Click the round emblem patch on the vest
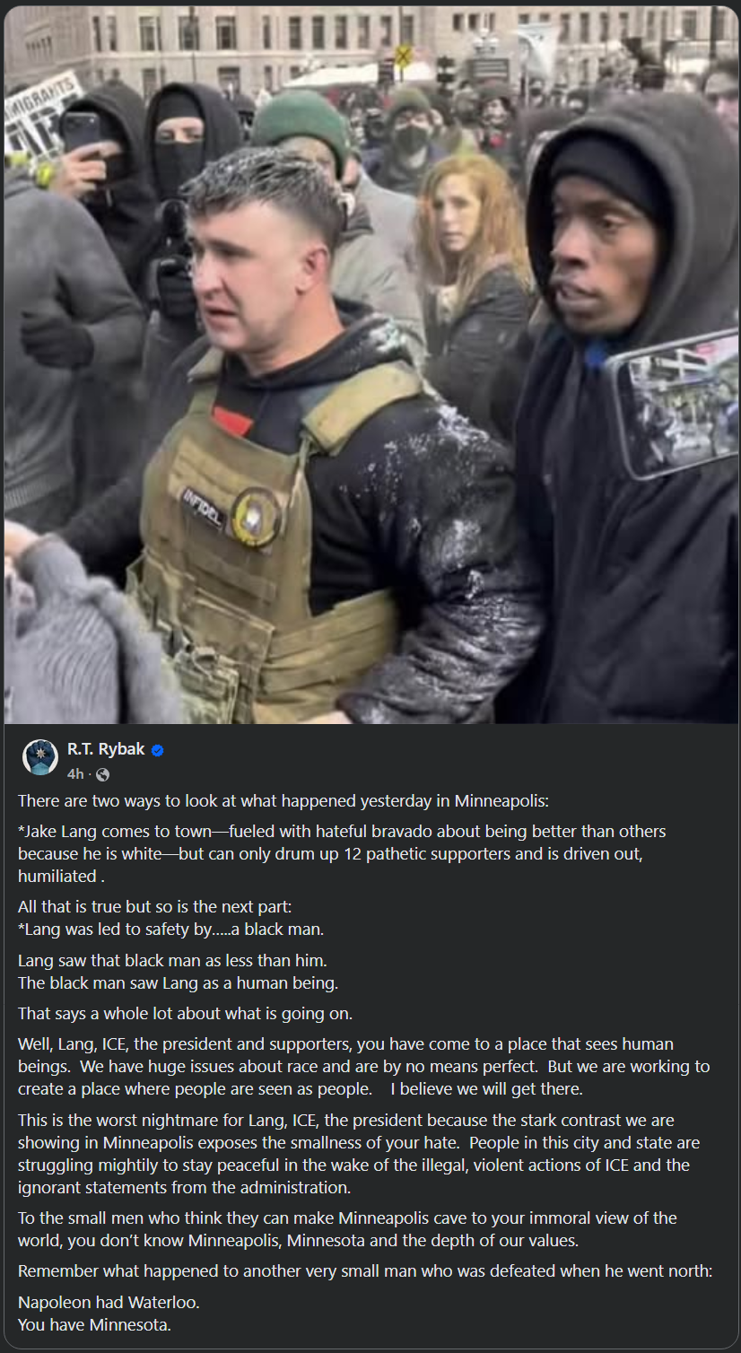Image resolution: width=741 pixels, height=1353 pixels. coord(255,517)
